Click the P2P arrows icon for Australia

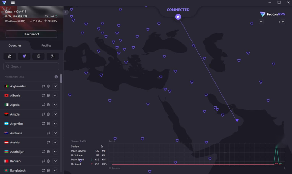[x=48, y=133]
